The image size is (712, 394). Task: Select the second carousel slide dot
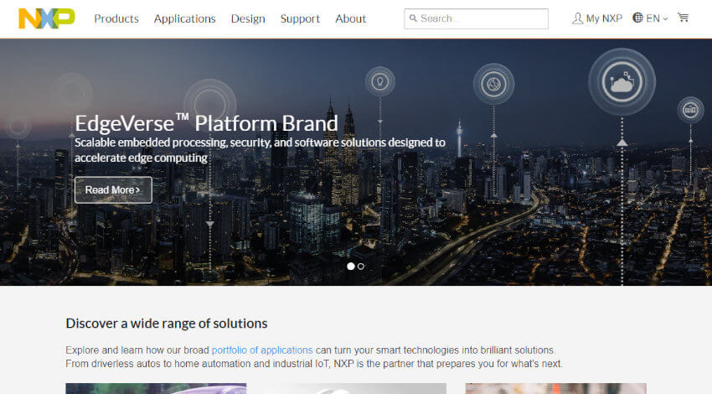(x=360, y=267)
